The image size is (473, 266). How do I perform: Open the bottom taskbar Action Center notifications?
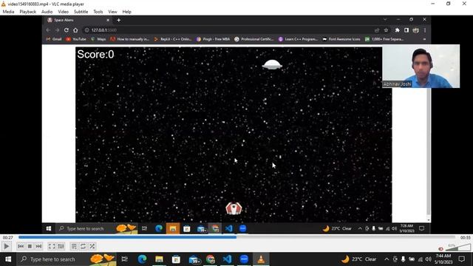point(461,259)
